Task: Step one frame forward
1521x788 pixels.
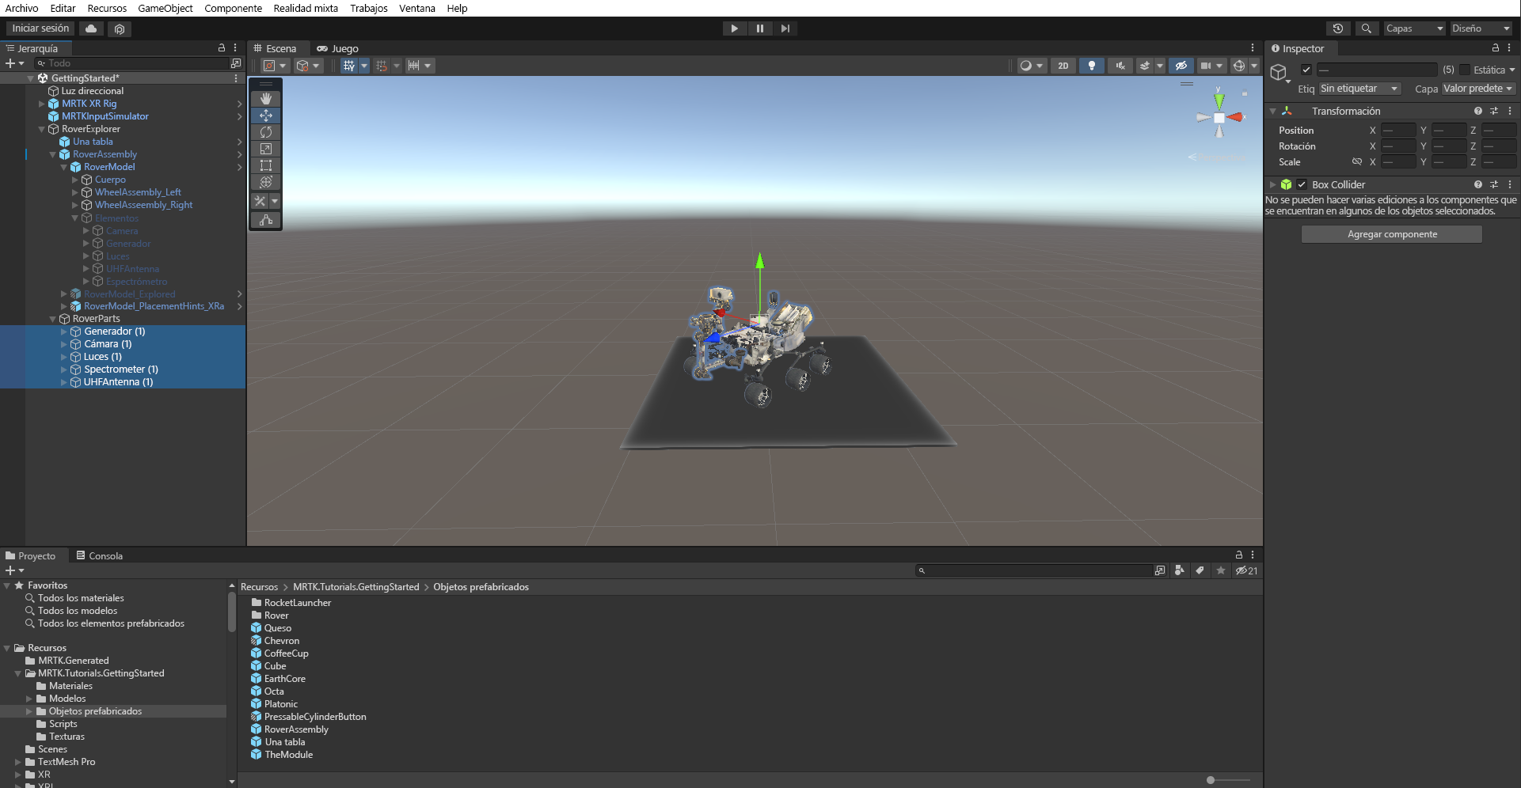Action: 785,28
